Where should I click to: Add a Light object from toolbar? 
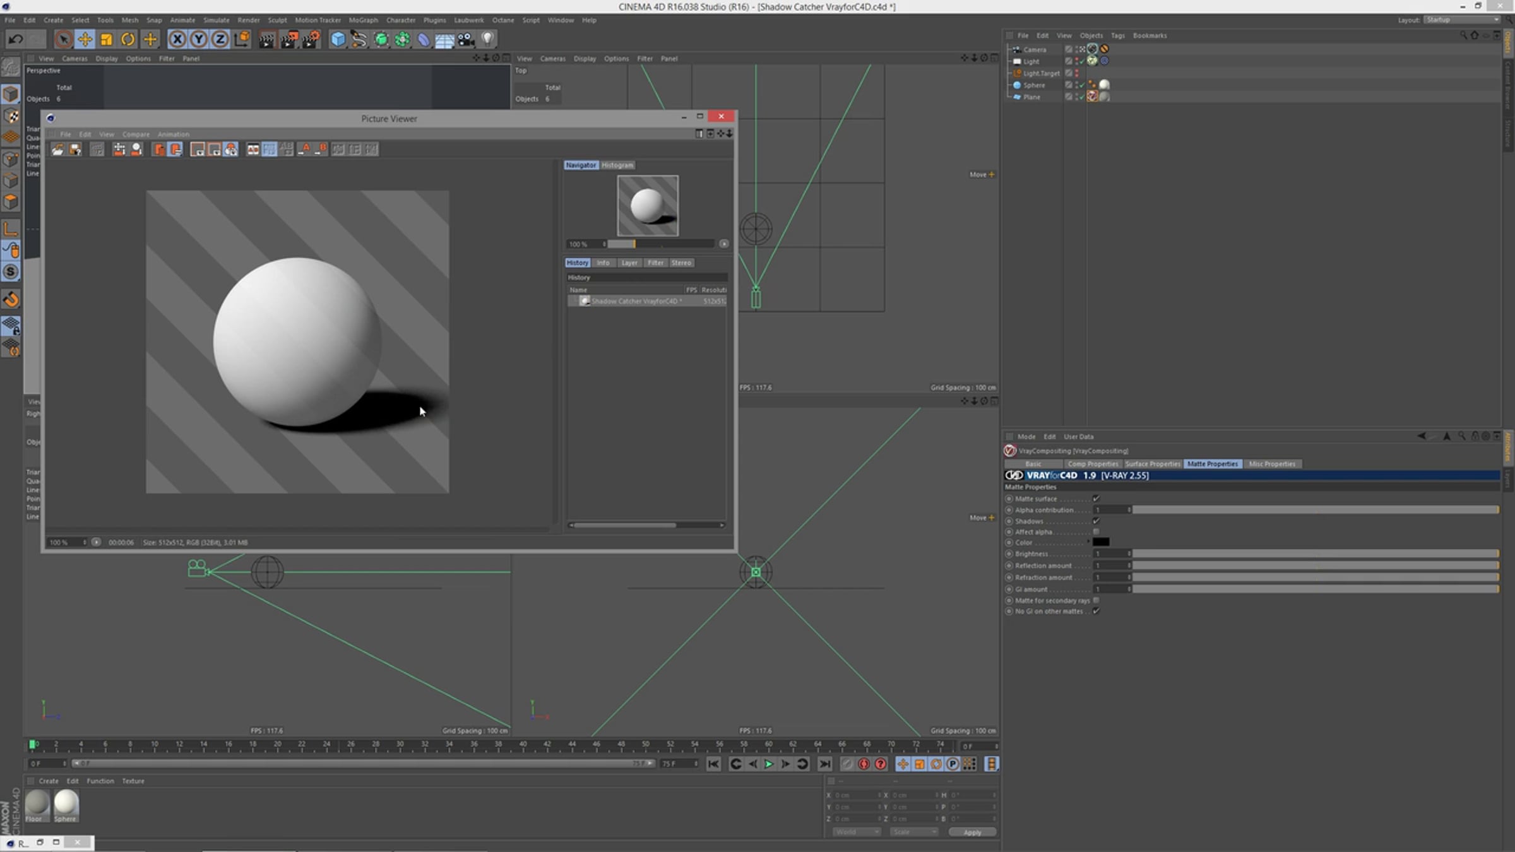pyautogui.click(x=487, y=40)
